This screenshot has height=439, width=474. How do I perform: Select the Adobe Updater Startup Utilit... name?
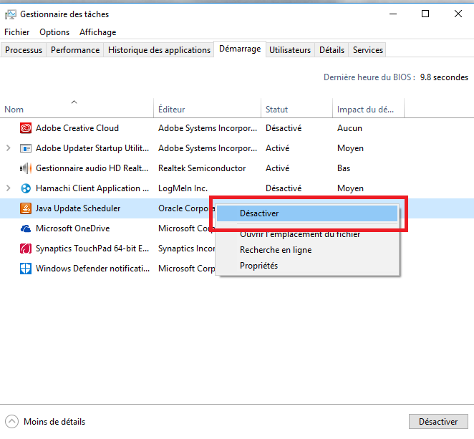92,148
